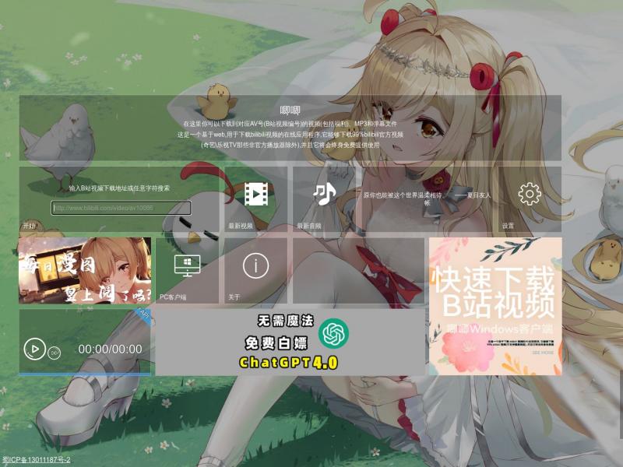Click the PC客户端 label
The width and height of the screenshot is (623, 467).
173,297
